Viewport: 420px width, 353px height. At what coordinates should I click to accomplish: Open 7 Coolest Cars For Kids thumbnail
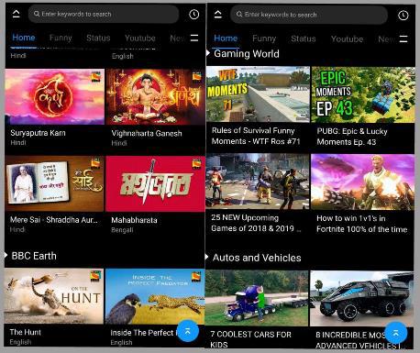point(257,298)
